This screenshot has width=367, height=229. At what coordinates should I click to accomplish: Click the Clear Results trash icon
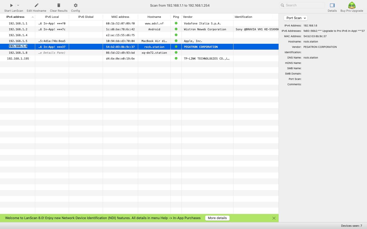point(59,5)
